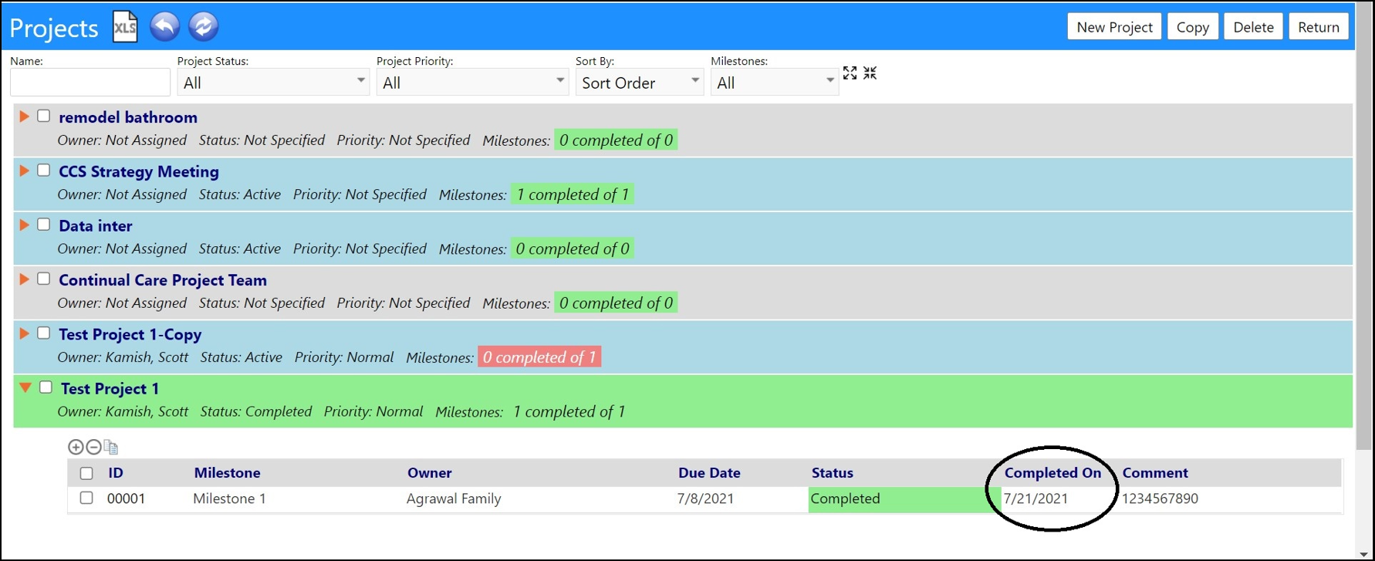
Task: Remove a milestone with the minus icon
Action: click(x=93, y=447)
